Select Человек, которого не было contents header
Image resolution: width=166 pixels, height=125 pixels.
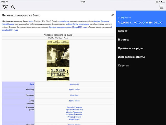[140, 22]
